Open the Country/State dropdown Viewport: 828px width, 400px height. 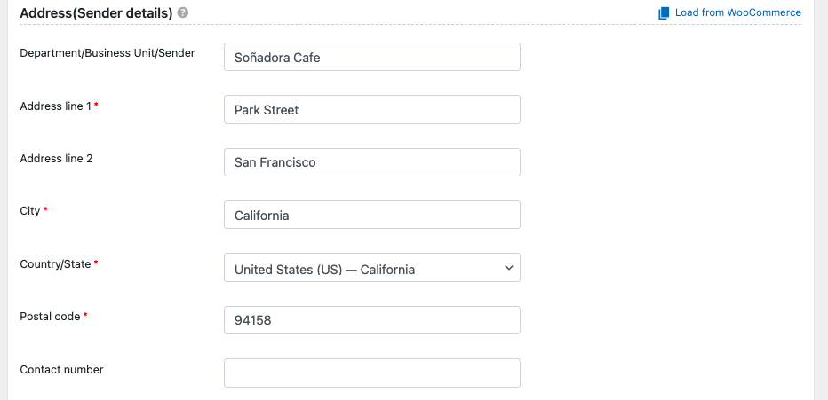(x=371, y=268)
